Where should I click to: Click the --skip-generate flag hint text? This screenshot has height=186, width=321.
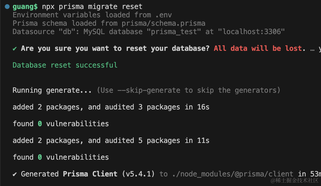point(150,90)
